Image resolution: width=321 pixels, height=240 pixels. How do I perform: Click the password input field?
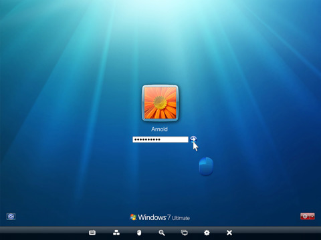pos(160,139)
